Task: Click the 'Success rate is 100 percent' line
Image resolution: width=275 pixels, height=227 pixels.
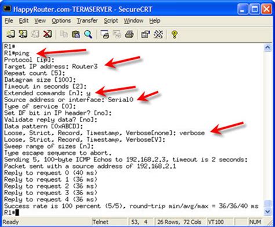Action: click(131, 206)
